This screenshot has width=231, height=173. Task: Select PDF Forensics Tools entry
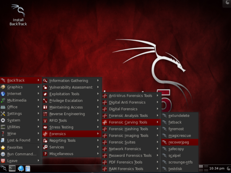[131, 162]
